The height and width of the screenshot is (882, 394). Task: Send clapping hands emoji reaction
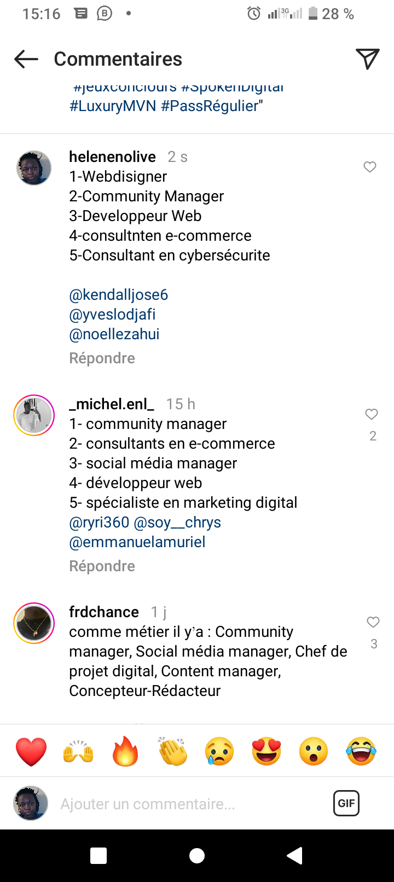(172, 751)
